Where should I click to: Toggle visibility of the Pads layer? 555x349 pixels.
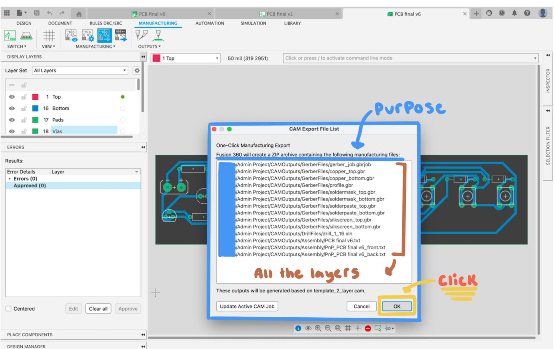coord(11,120)
